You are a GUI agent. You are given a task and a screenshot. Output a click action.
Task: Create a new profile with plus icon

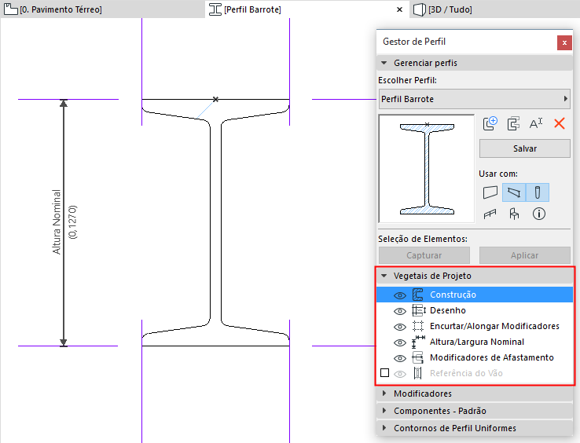point(490,123)
